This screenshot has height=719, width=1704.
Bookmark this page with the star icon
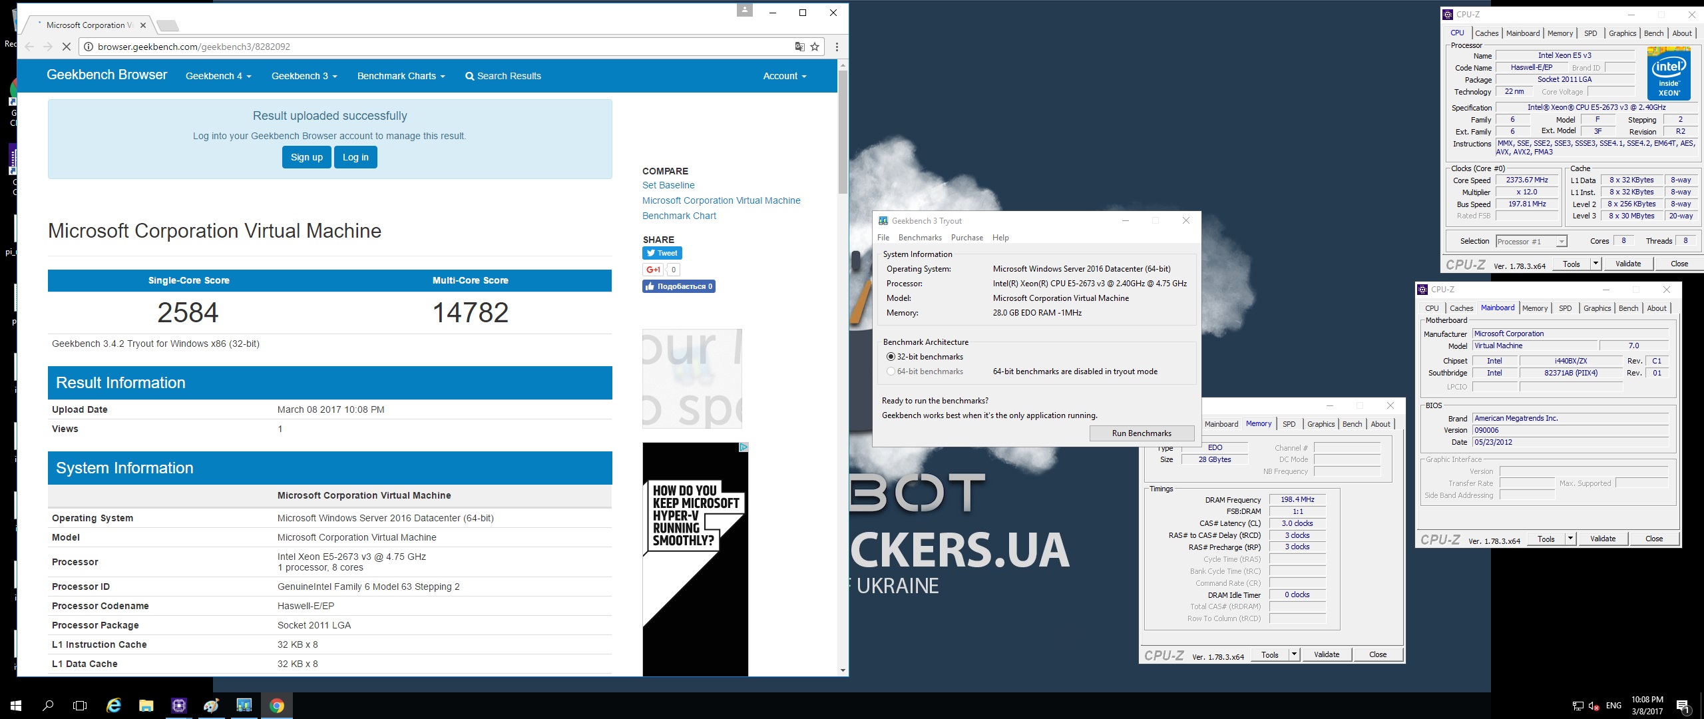(815, 47)
